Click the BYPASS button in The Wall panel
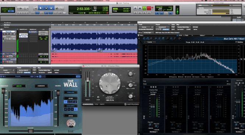The height and width of the screenshot is (135, 245). [x=70, y=116]
